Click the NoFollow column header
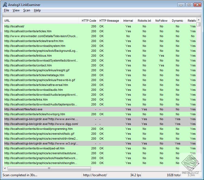The image size is (204, 180). (x=161, y=21)
